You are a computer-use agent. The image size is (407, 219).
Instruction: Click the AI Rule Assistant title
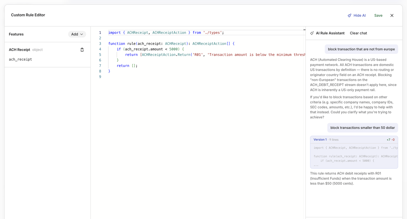tap(330, 33)
